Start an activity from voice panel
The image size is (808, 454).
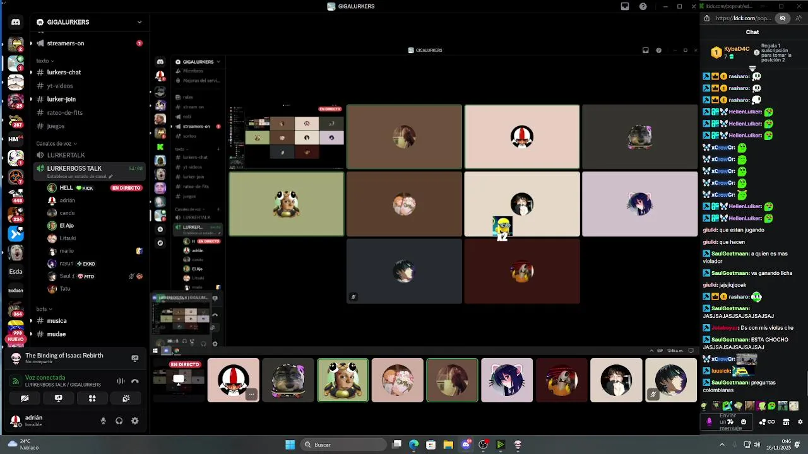[x=92, y=399]
